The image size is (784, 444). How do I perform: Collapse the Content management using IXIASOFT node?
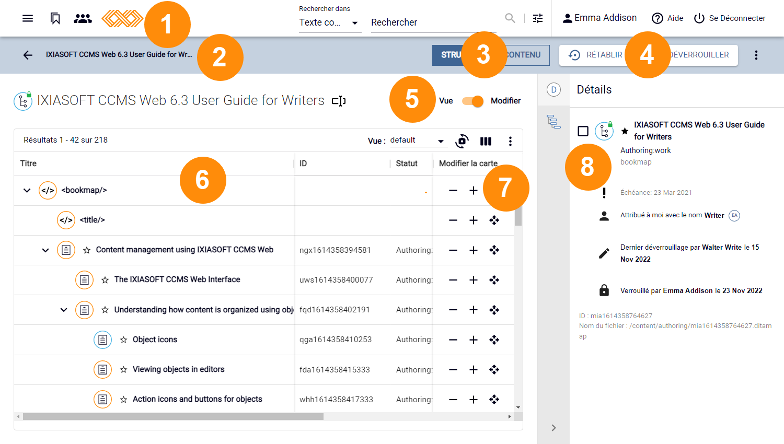tap(45, 250)
